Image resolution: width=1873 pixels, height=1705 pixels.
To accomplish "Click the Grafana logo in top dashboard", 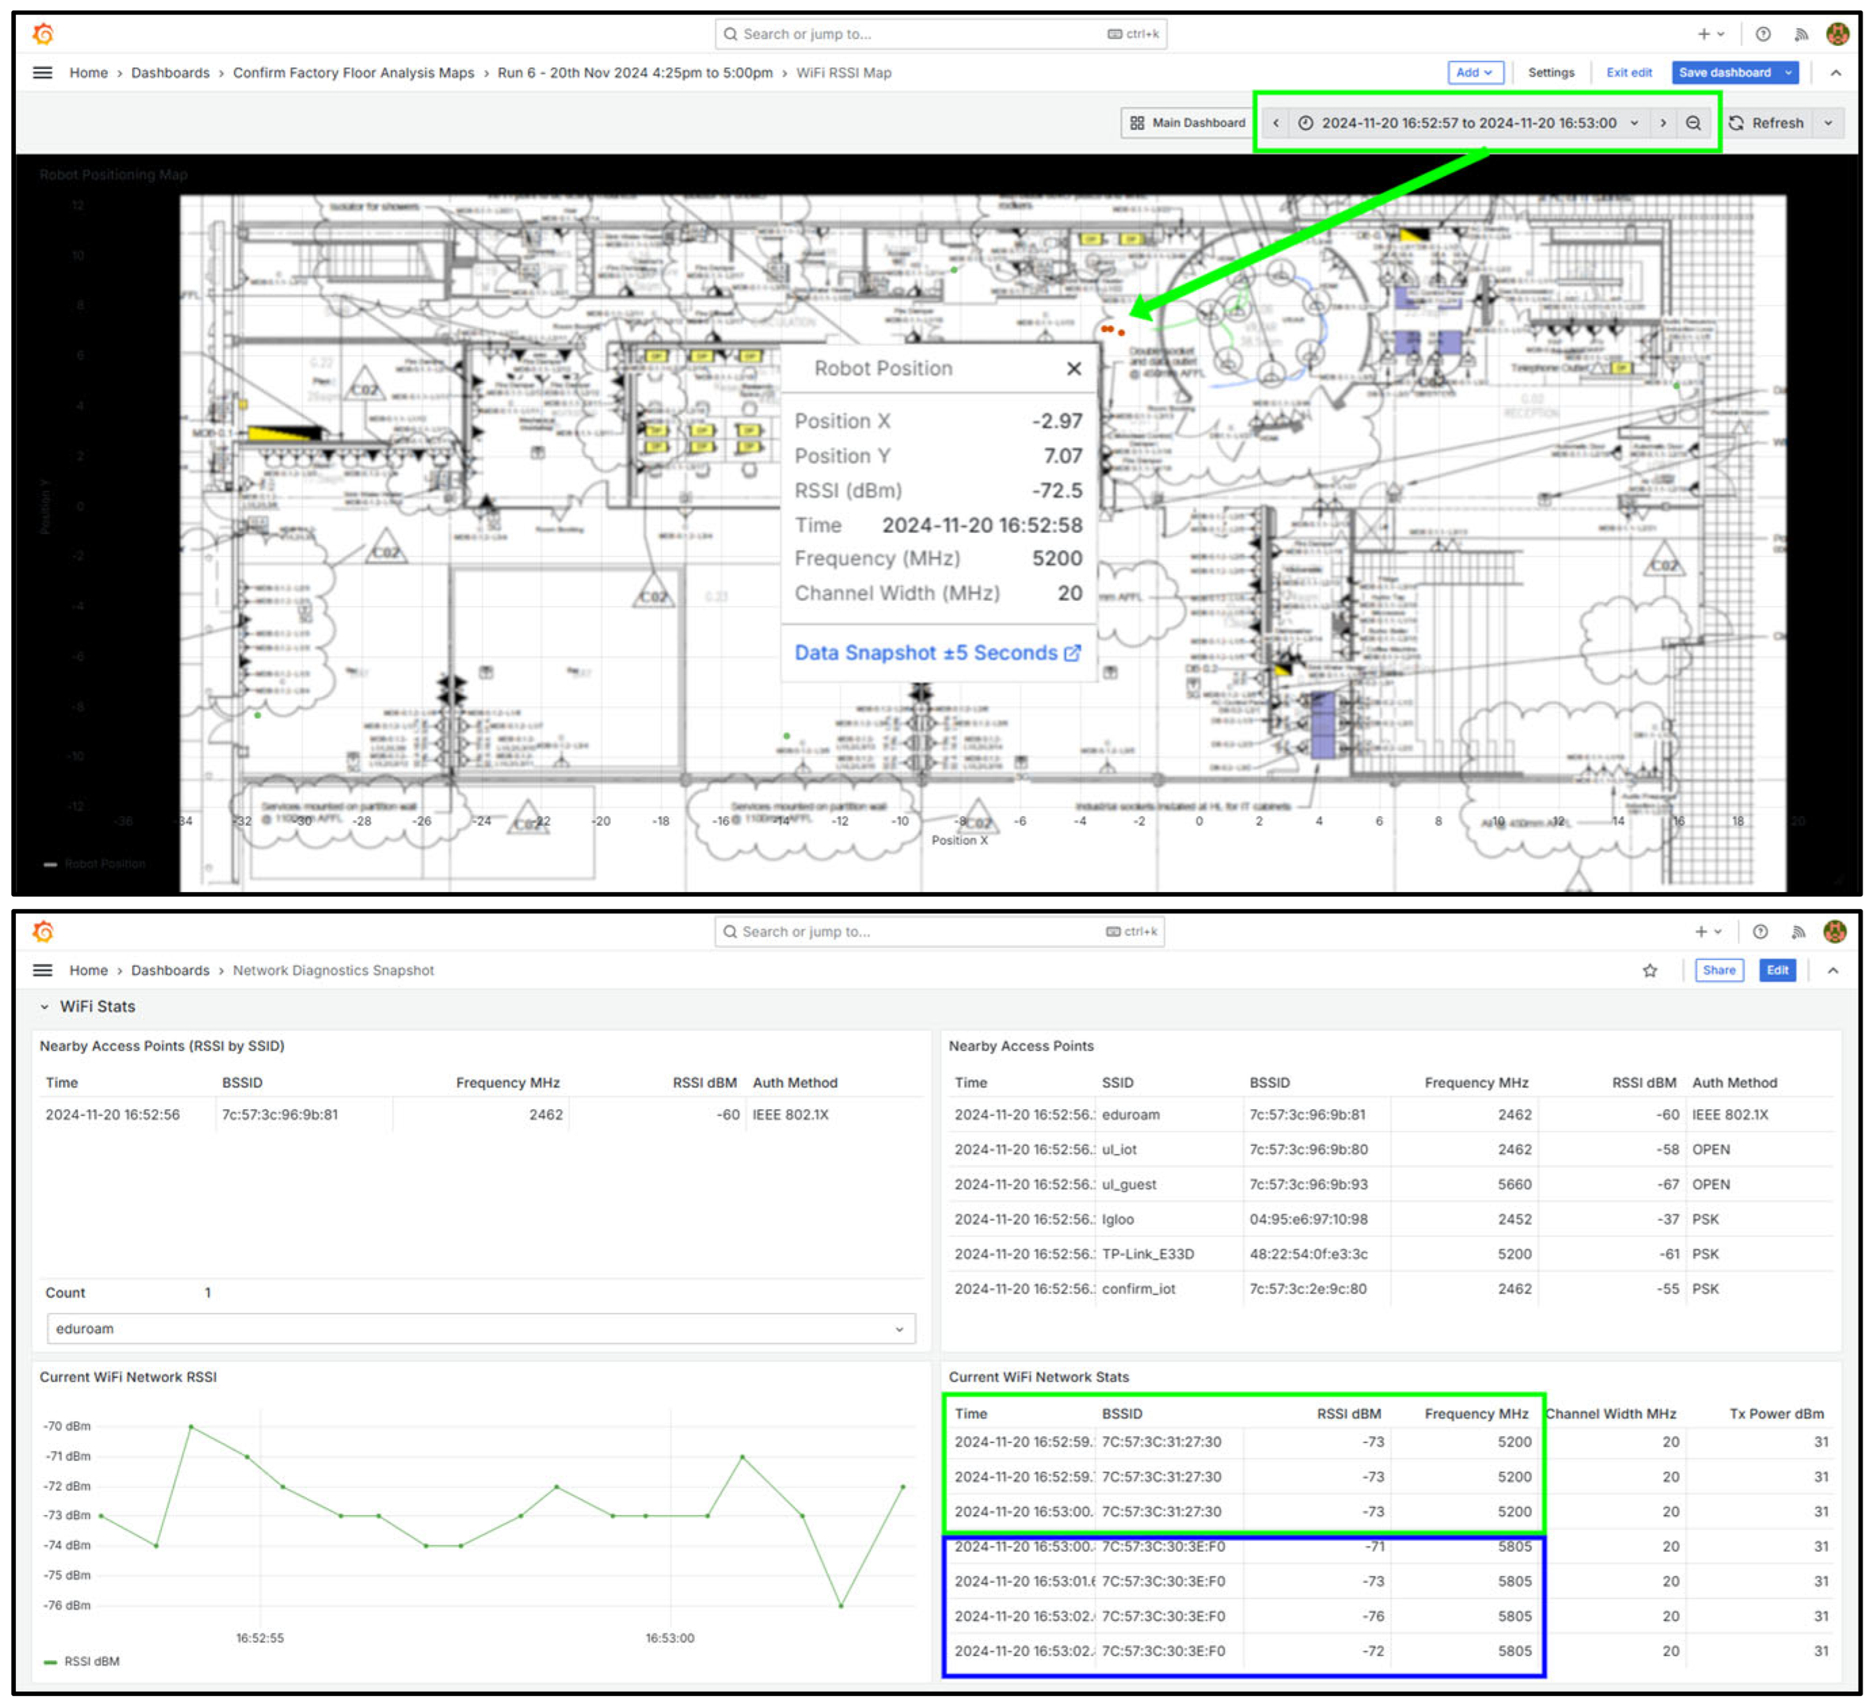I will [43, 34].
